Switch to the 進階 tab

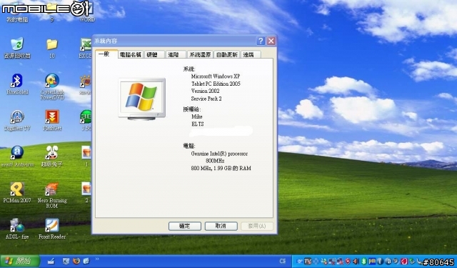[176, 54]
